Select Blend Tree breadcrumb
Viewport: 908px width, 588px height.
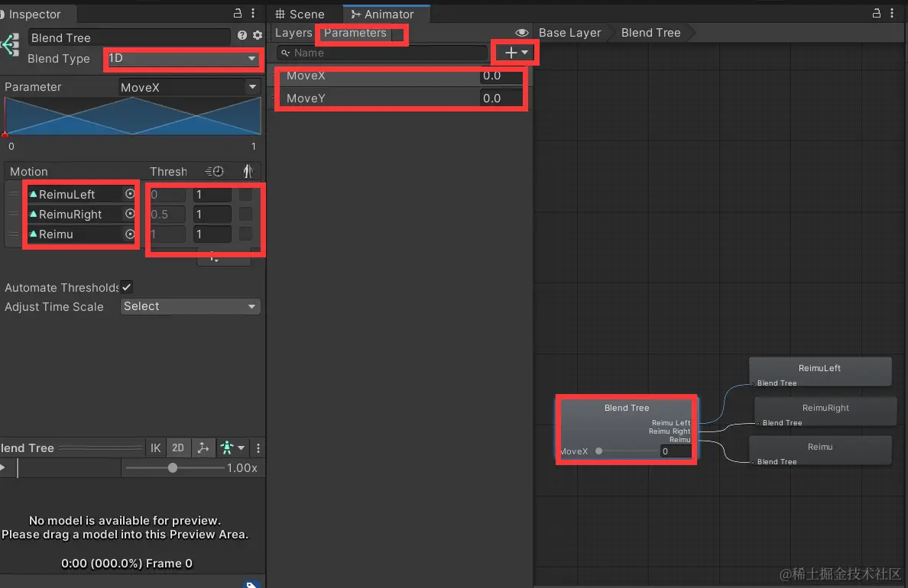point(651,33)
